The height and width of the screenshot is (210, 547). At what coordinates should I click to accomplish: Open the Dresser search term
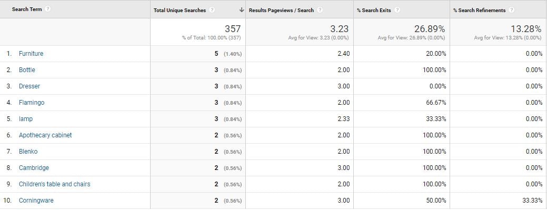pos(29,86)
